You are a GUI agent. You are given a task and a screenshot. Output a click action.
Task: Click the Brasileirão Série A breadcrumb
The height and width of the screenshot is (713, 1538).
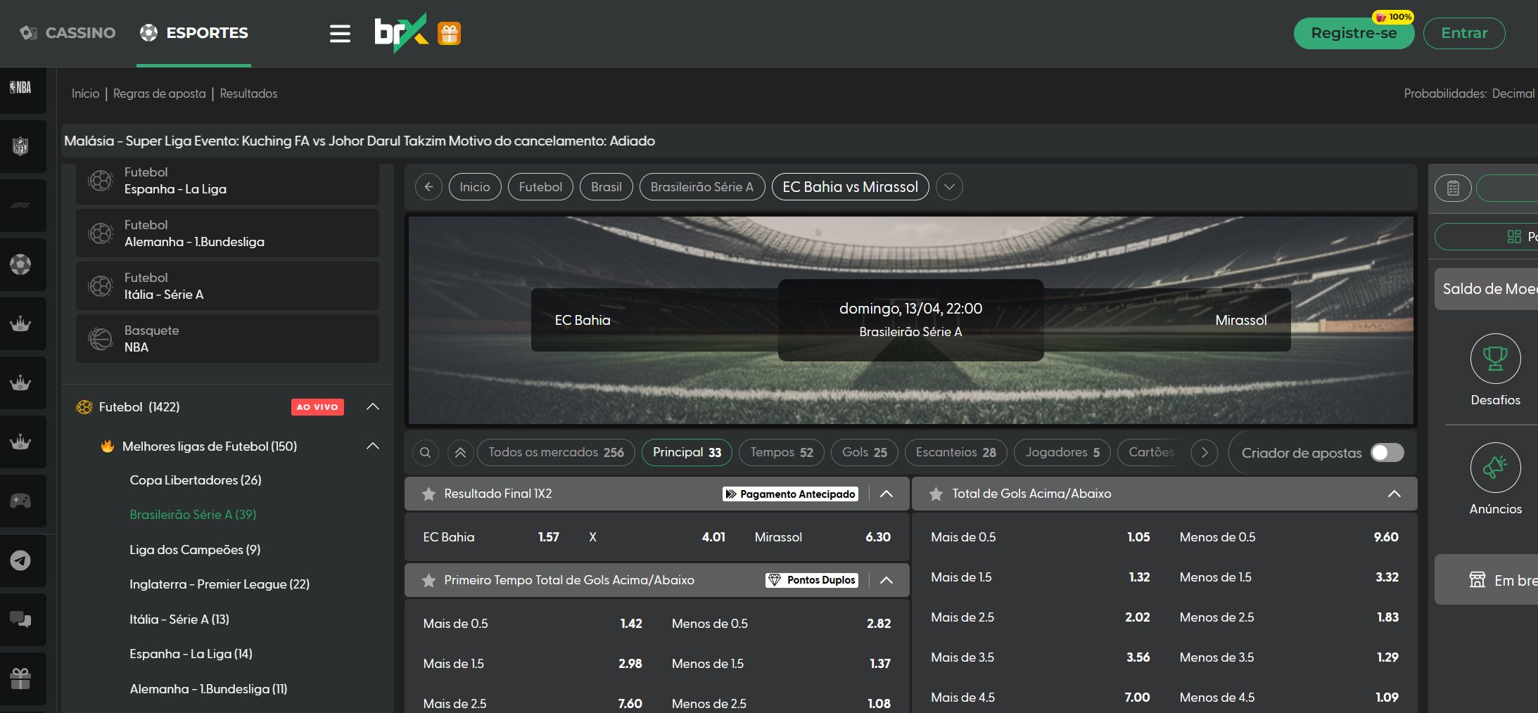(702, 187)
